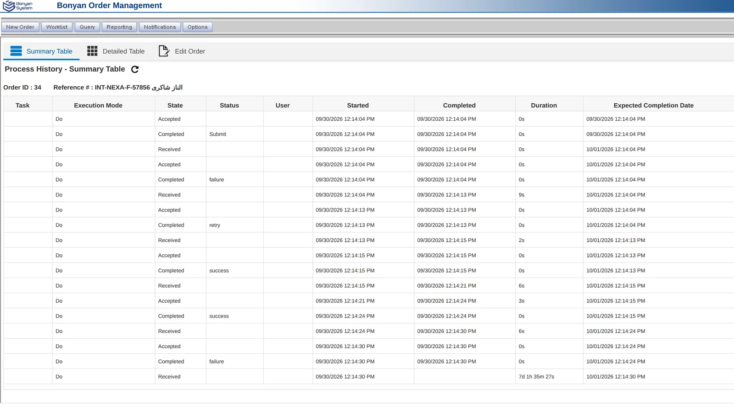Switch to the Summary Table tab
Image resolution: width=734 pixels, height=413 pixels.
pos(41,51)
